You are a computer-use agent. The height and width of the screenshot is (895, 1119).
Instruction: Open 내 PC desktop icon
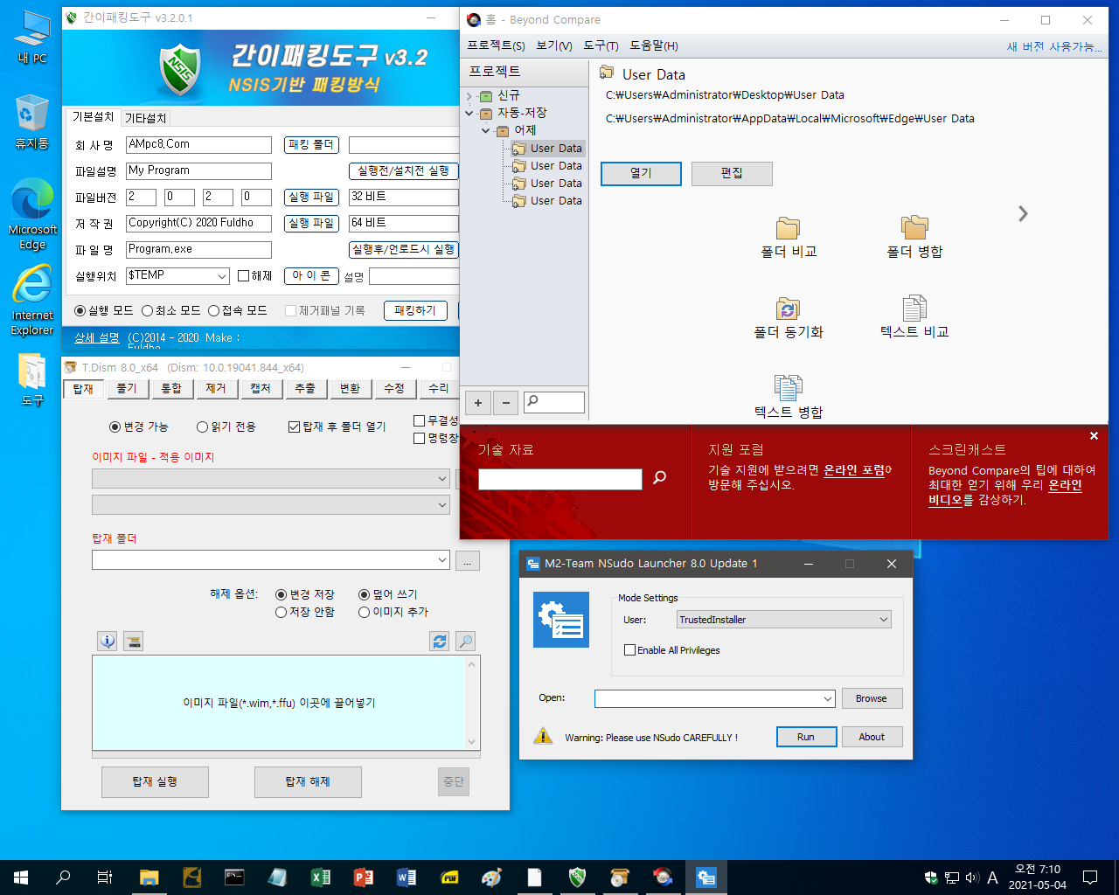coord(32,38)
